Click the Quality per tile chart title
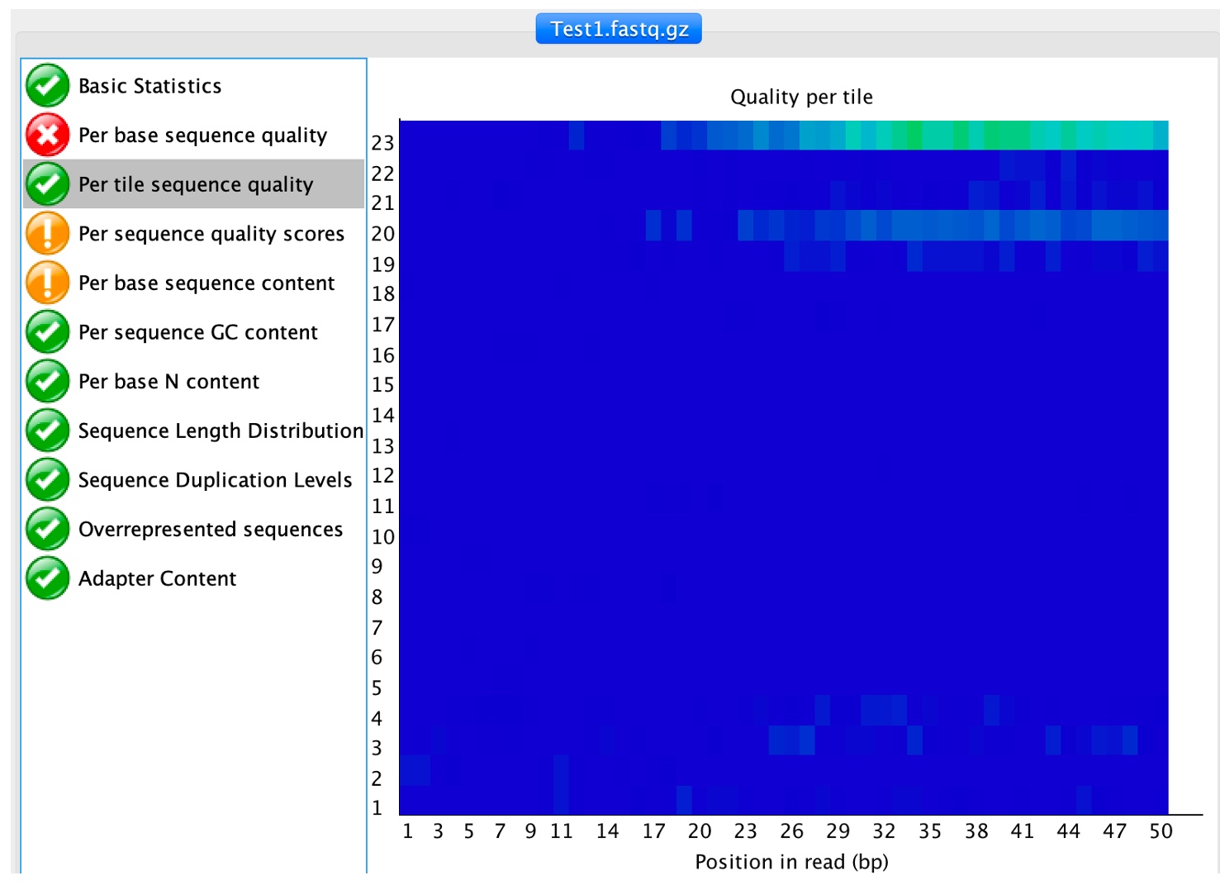The height and width of the screenshot is (885, 1220). [x=800, y=97]
